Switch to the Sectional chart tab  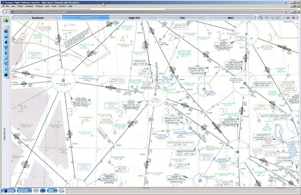38,18
